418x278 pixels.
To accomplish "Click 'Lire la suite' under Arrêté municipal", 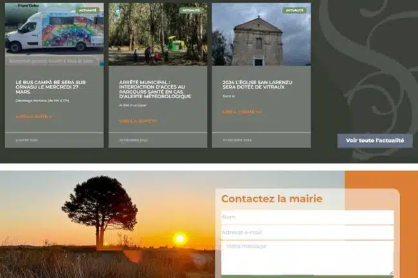I will (x=138, y=121).
